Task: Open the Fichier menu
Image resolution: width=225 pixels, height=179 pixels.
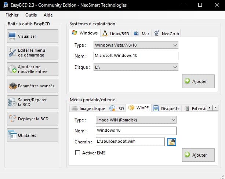Action: tap(12, 15)
